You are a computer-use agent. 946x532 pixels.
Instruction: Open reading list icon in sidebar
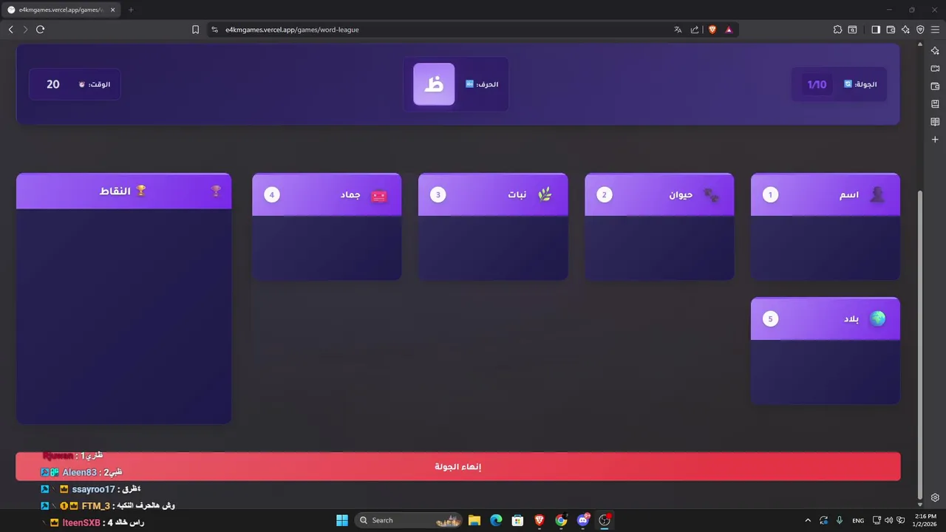tap(935, 121)
